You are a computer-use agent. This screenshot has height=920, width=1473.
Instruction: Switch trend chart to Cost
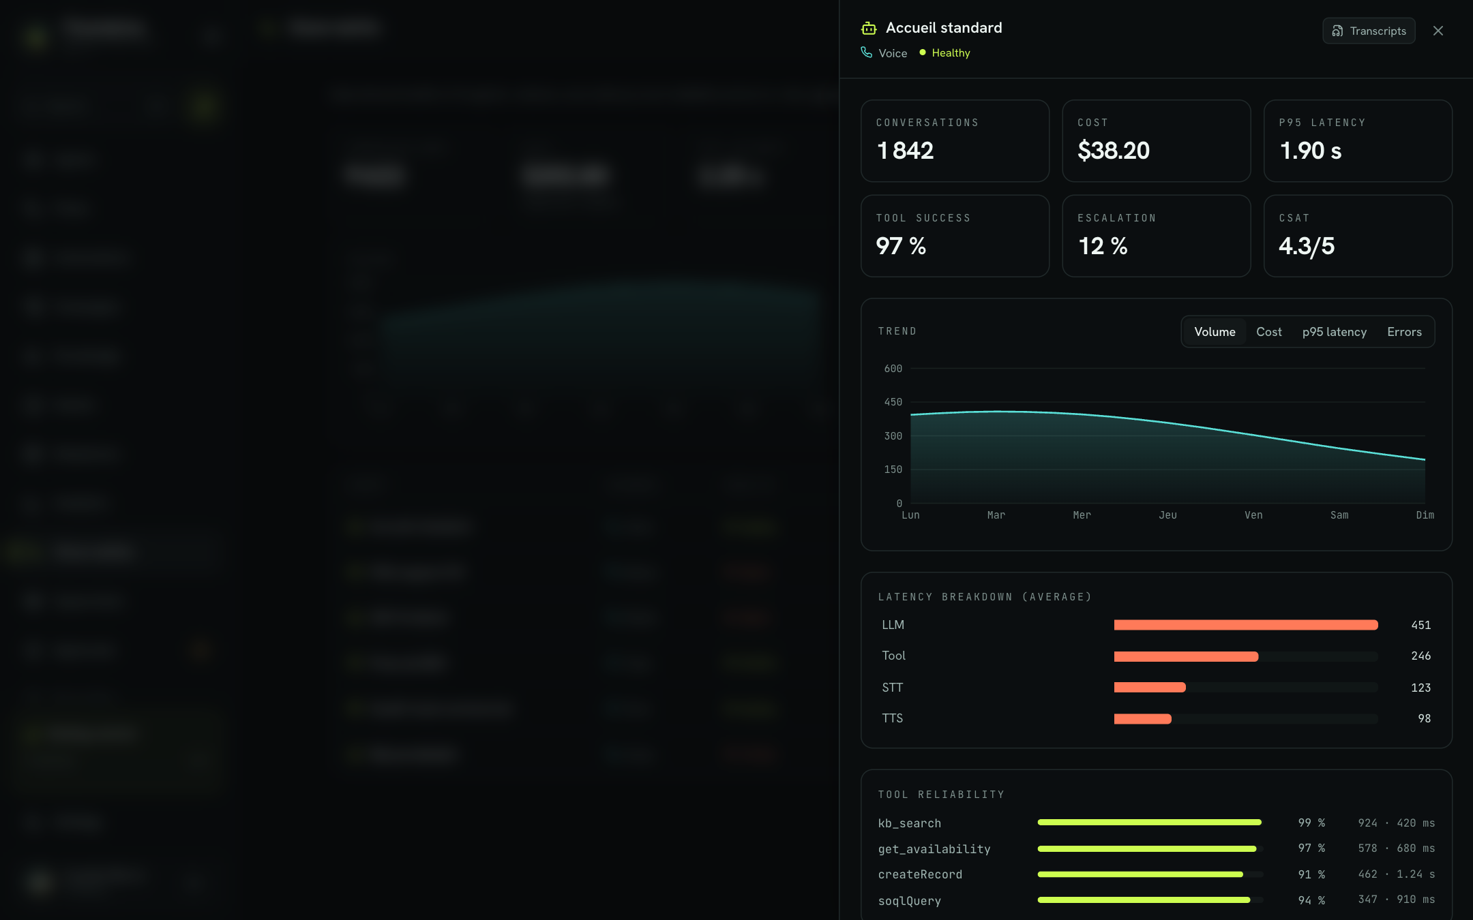click(x=1269, y=332)
